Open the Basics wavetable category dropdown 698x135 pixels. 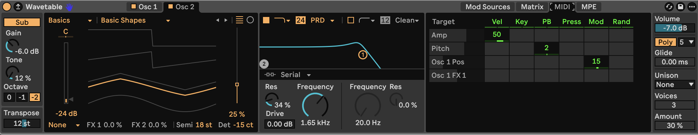(70, 20)
